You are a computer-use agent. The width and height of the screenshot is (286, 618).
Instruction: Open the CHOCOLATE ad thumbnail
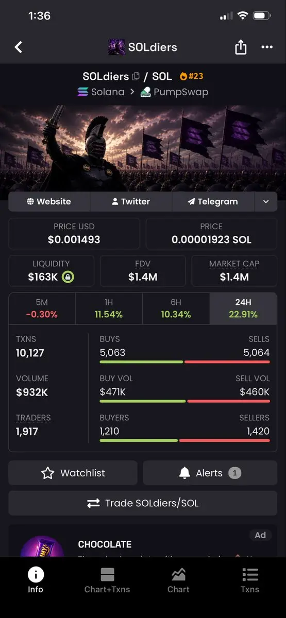click(x=42, y=547)
